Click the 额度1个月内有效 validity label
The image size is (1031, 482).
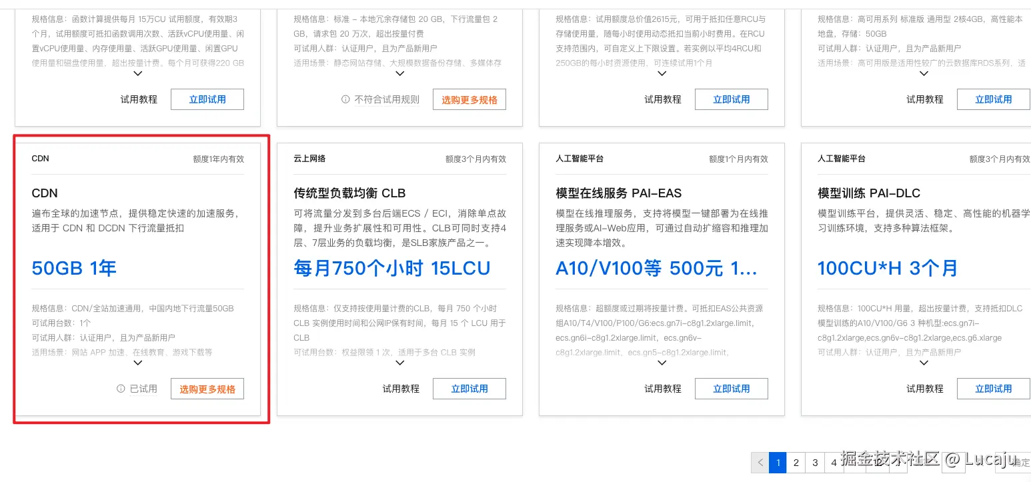[x=738, y=159]
